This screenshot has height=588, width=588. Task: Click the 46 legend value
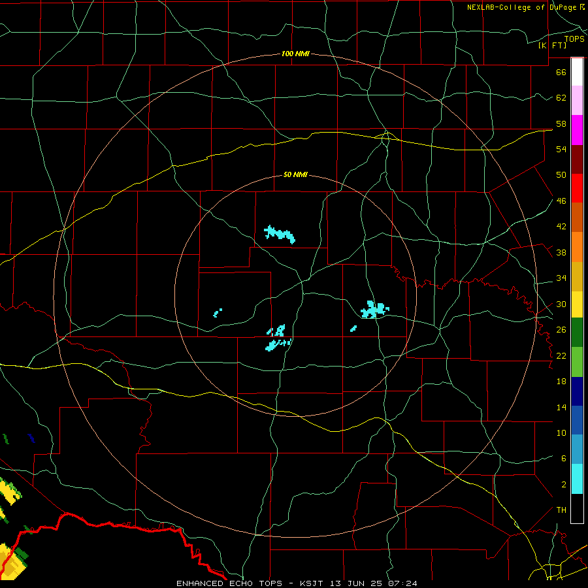pyautogui.click(x=561, y=201)
